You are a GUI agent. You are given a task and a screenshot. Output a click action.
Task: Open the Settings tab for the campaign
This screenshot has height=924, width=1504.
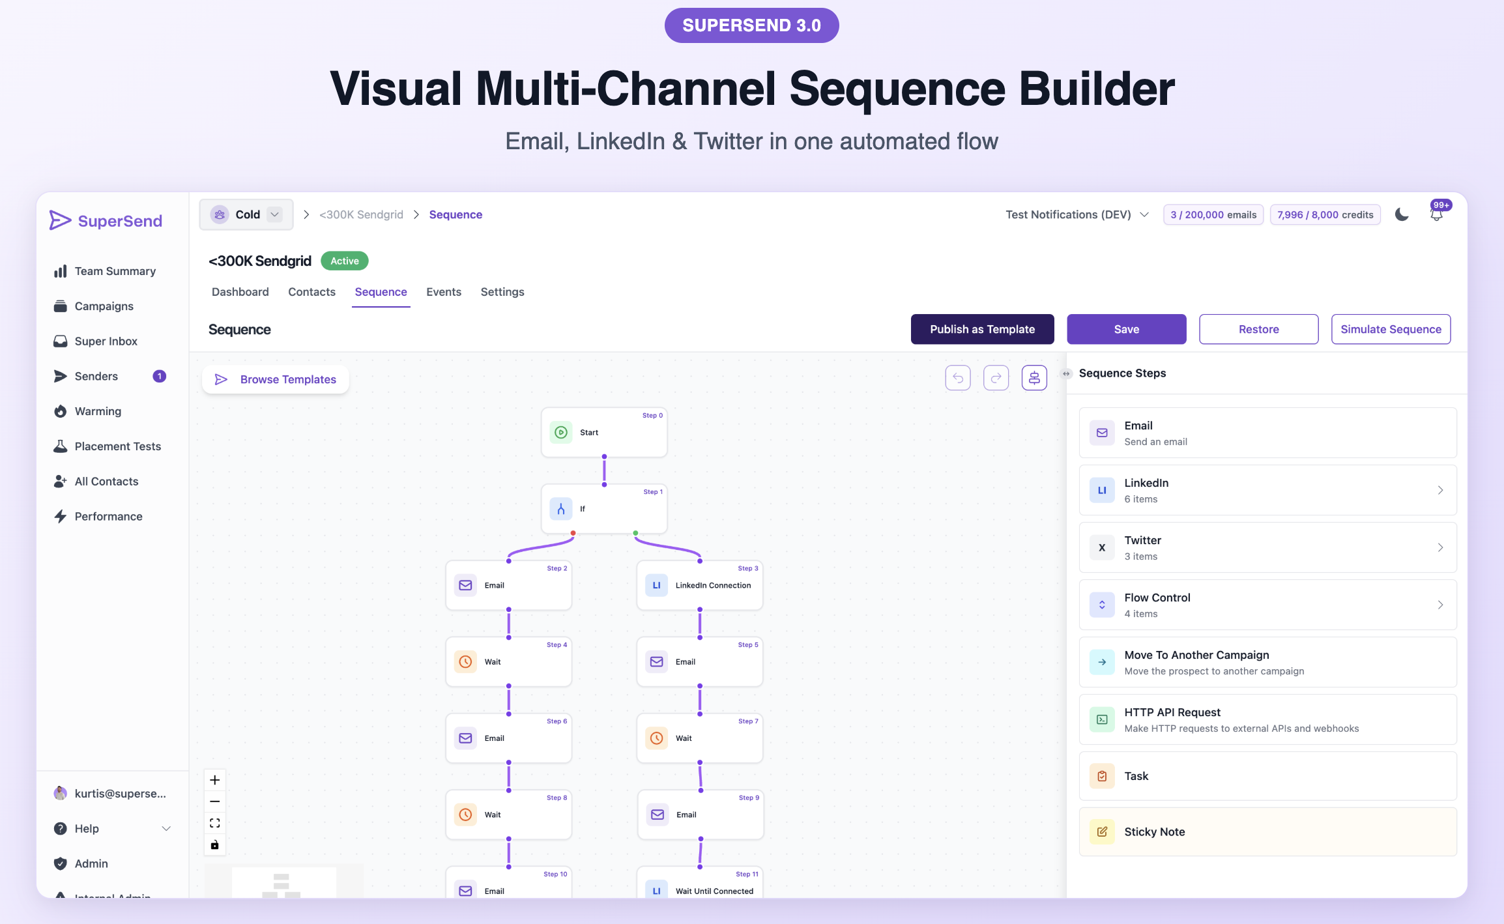coord(502,291)
